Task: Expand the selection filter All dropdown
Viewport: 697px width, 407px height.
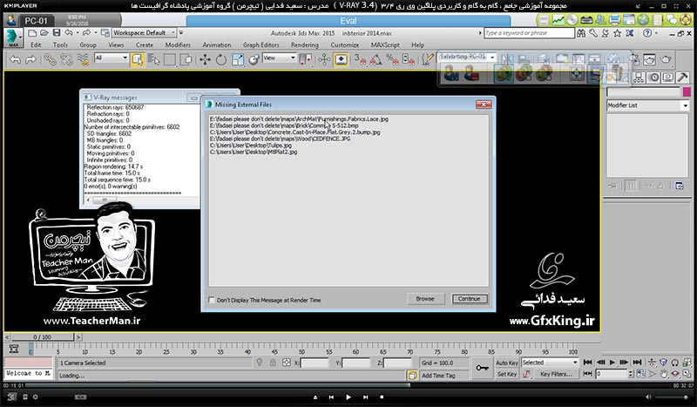Action: point(112,58)
